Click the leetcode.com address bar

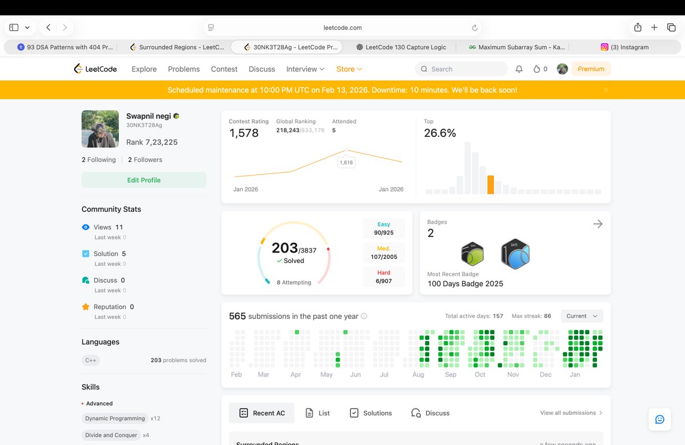(342, 27)
